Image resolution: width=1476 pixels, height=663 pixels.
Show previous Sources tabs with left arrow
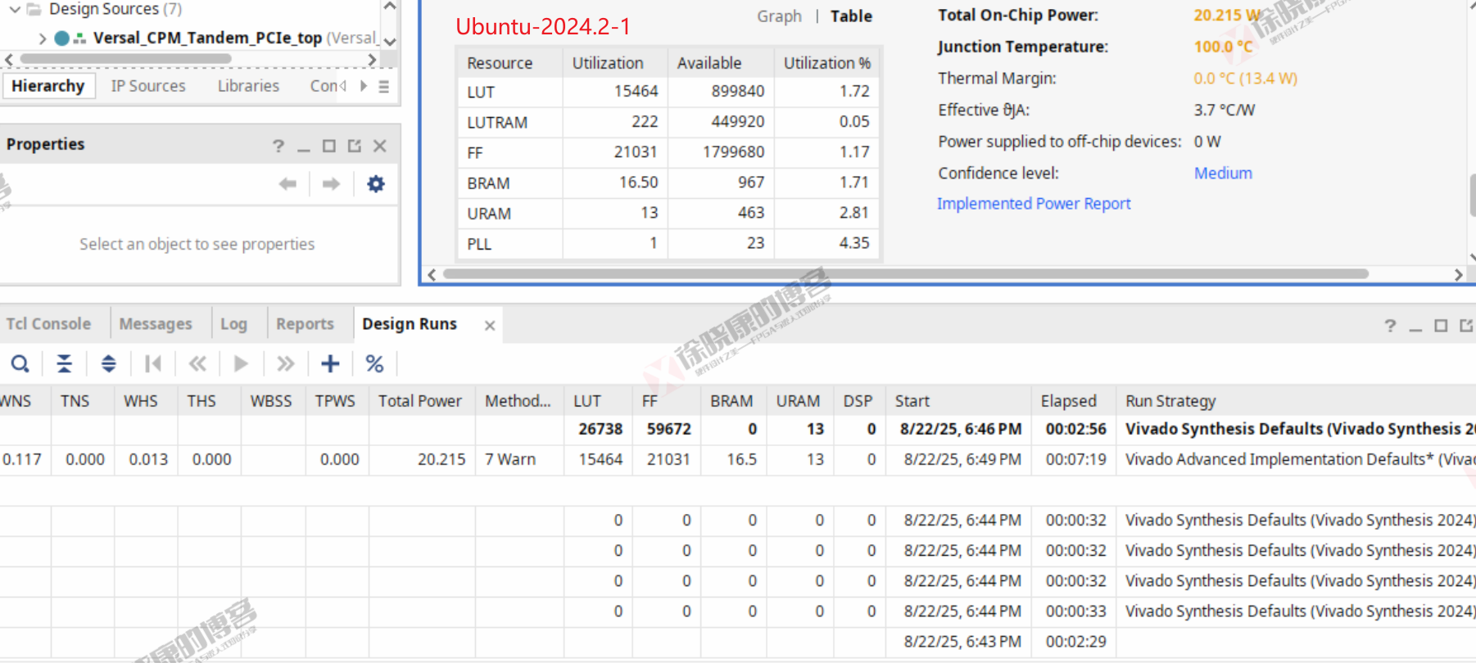(343, 86)
